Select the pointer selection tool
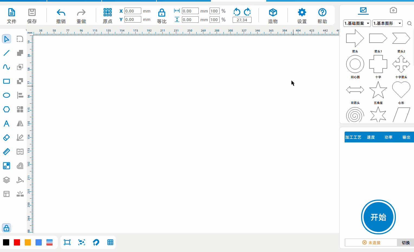Screen dimensions: 414x252 [7, 39]
